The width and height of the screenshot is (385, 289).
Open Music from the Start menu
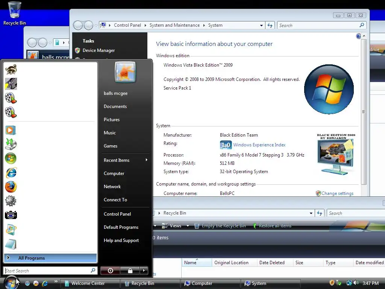point(109,133)
